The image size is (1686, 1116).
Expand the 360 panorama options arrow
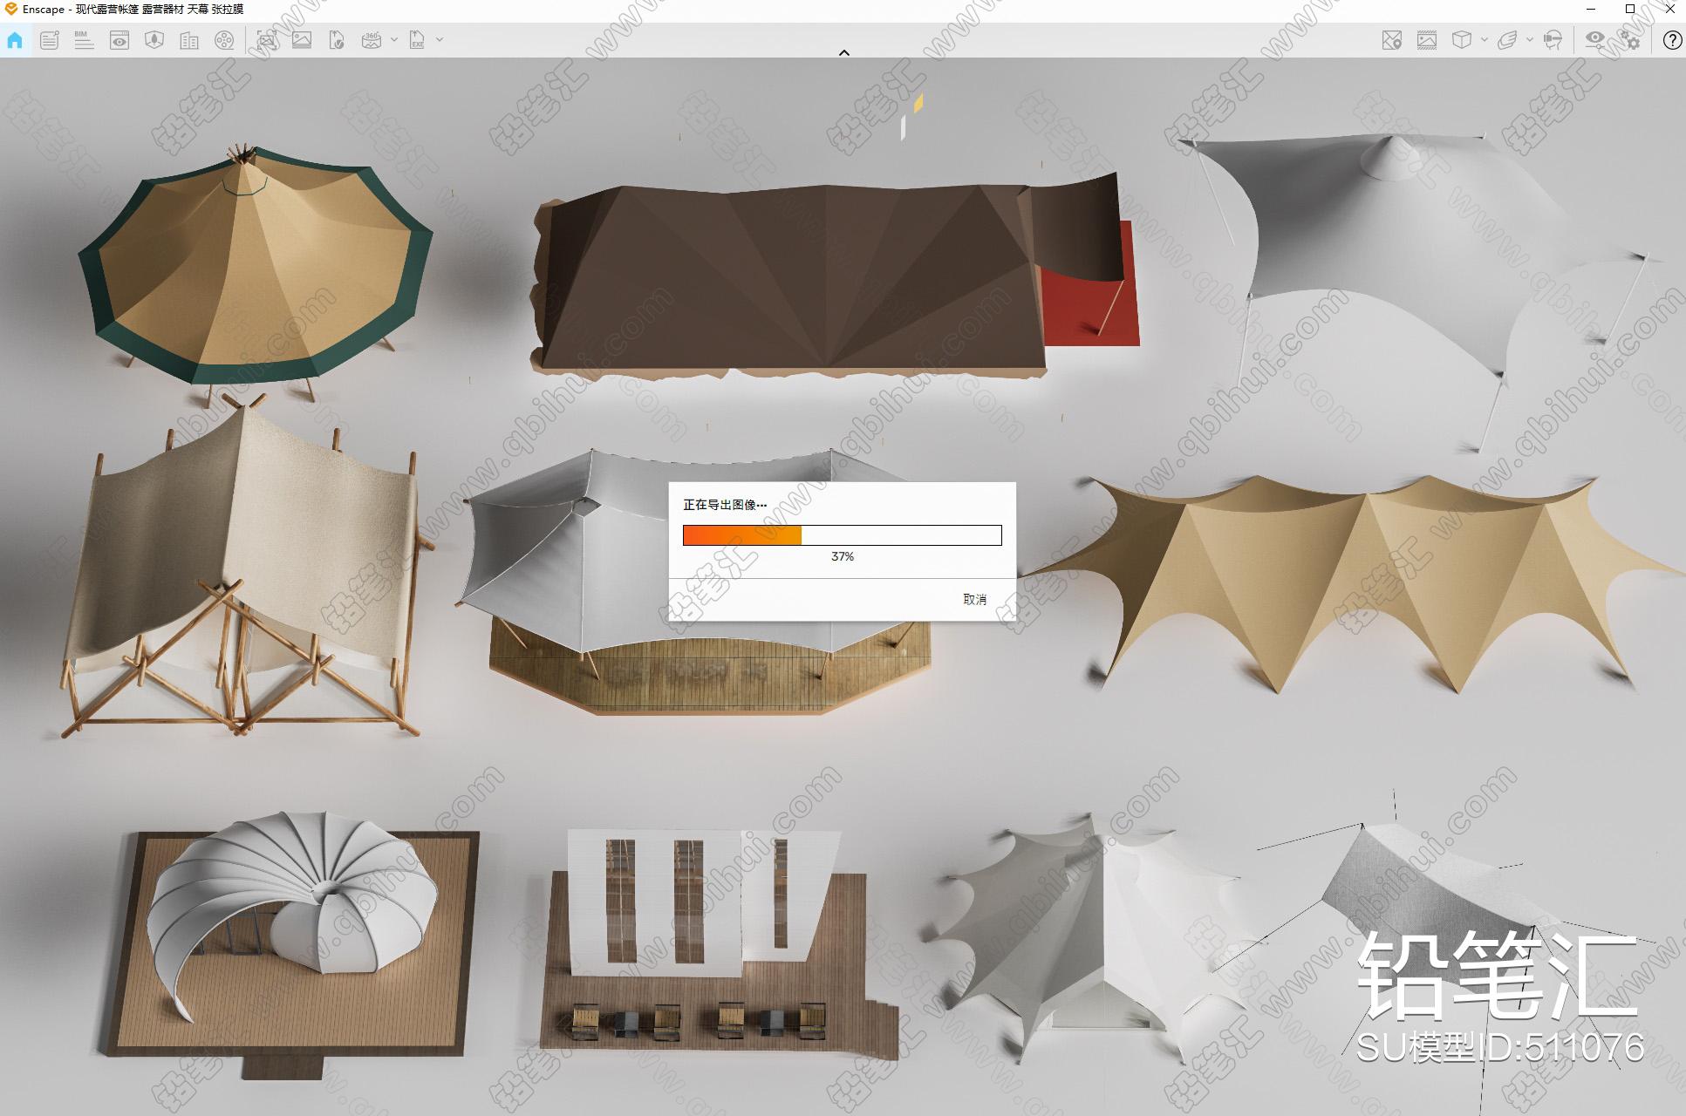pos(394,40)
